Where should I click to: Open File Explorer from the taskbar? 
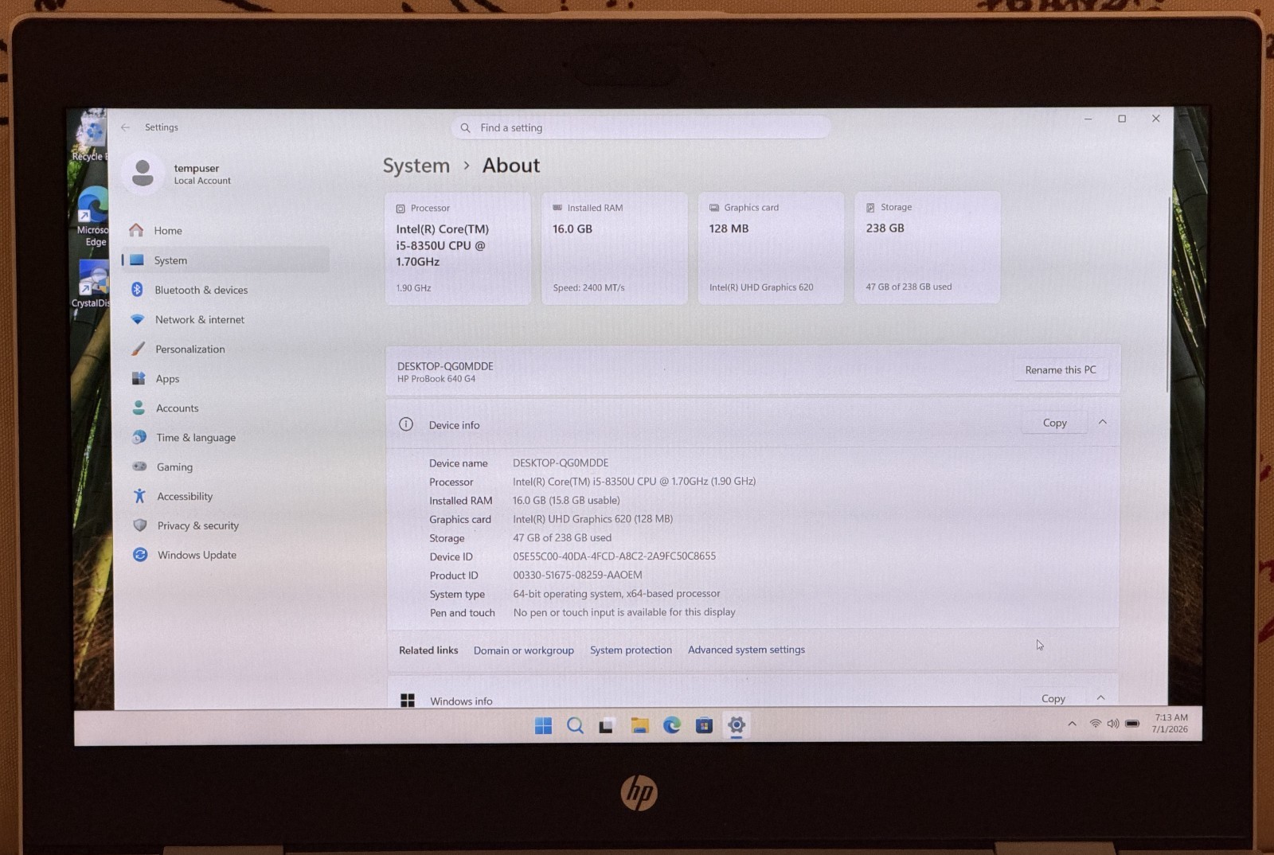[639, 725]
